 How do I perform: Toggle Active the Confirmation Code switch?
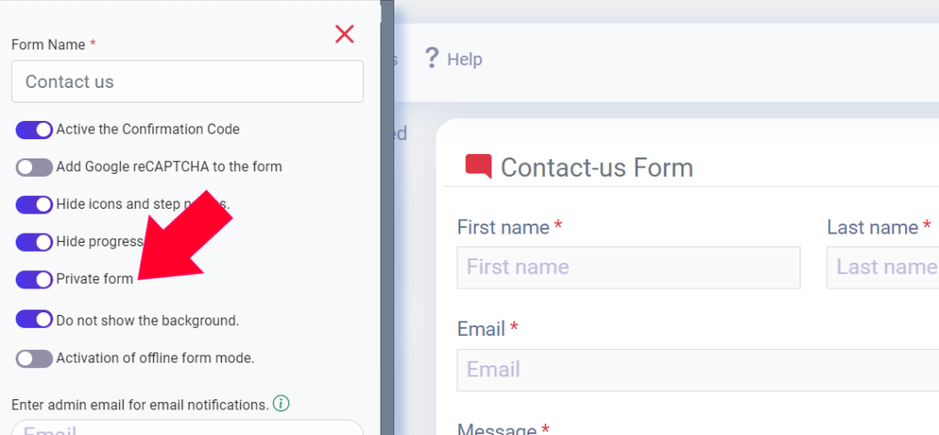34,130
